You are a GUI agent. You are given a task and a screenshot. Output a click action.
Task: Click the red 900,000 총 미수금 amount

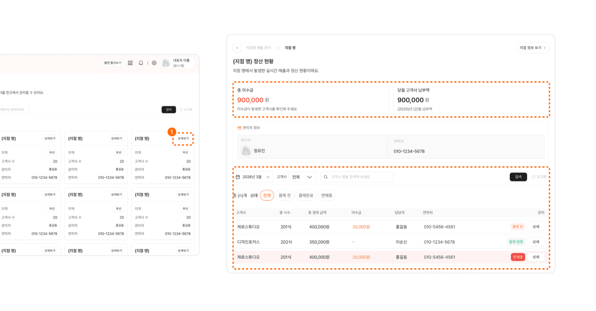pyautogui.click(x=250, y=100)
